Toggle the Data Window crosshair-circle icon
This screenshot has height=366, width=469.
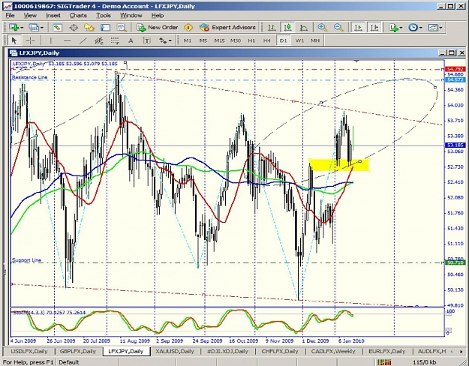74,28
